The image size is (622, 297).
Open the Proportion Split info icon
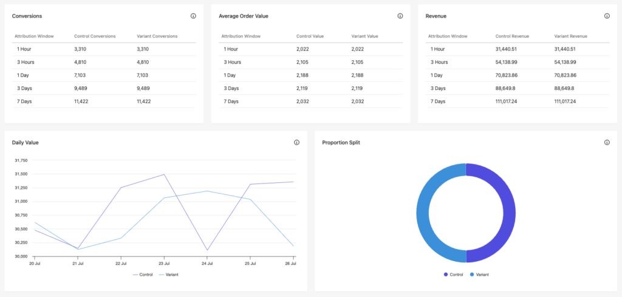click(607, 143)
